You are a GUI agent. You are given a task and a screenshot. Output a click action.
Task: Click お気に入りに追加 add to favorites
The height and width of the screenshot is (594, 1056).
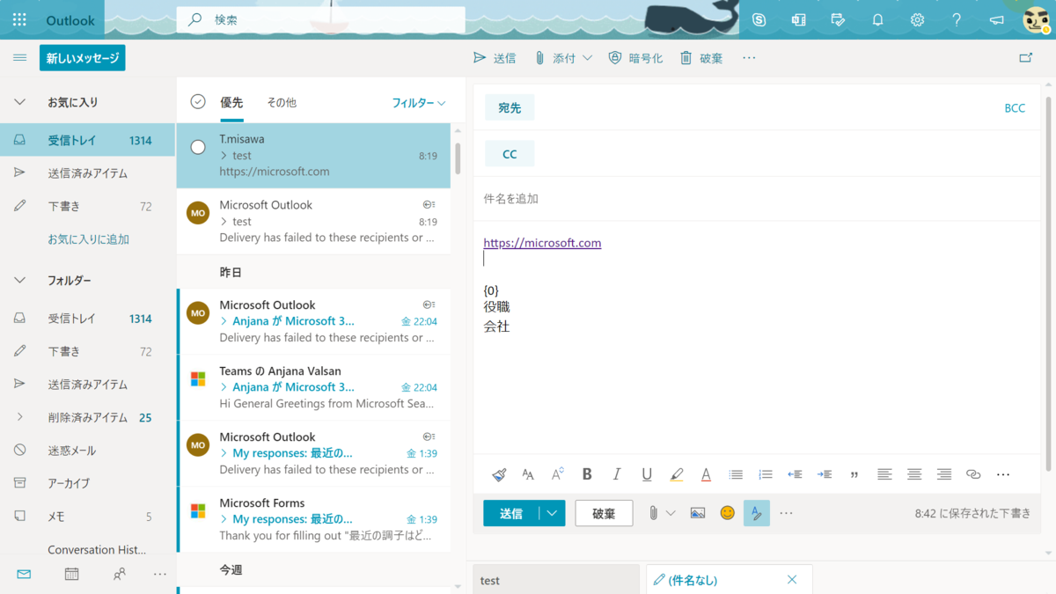pyautogui.click(x=89, y=239)
